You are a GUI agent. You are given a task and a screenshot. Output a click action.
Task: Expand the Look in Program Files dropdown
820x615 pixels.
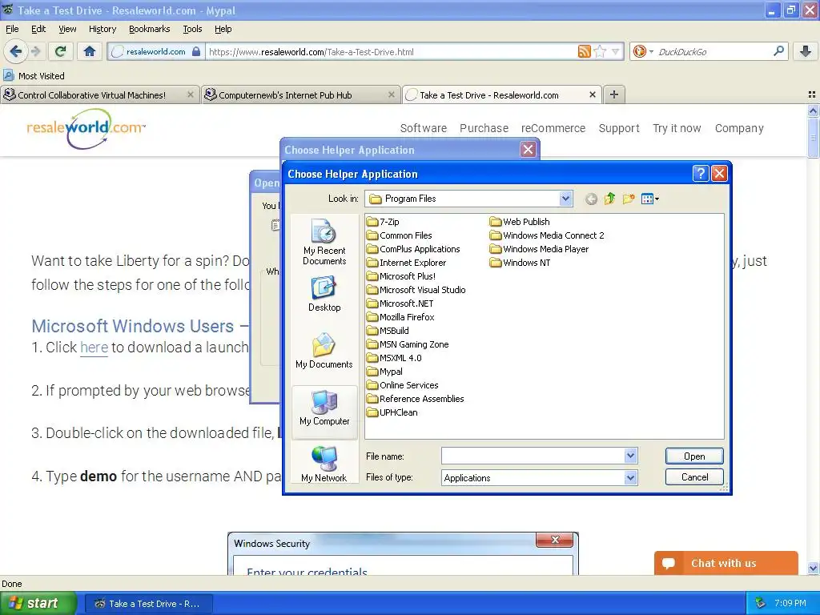(565, 199)
